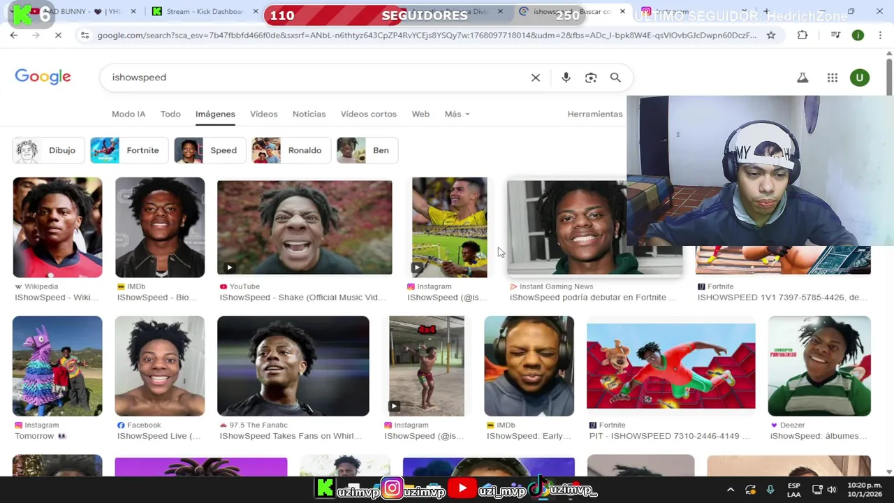Open IShowSpeed Takes Fans on Whirl link
Image resolution: width=894 pixels, height=503 pixels.
click(x=291, y=436)
